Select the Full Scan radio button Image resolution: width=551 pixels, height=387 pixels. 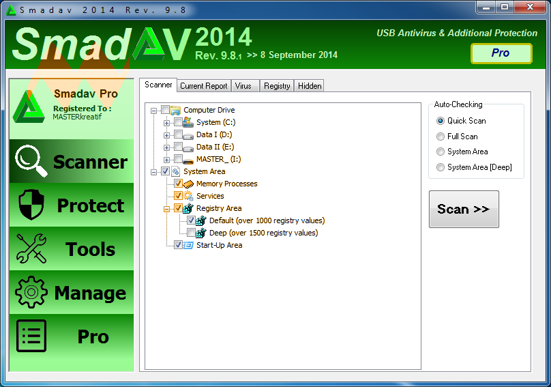(441, 137)
